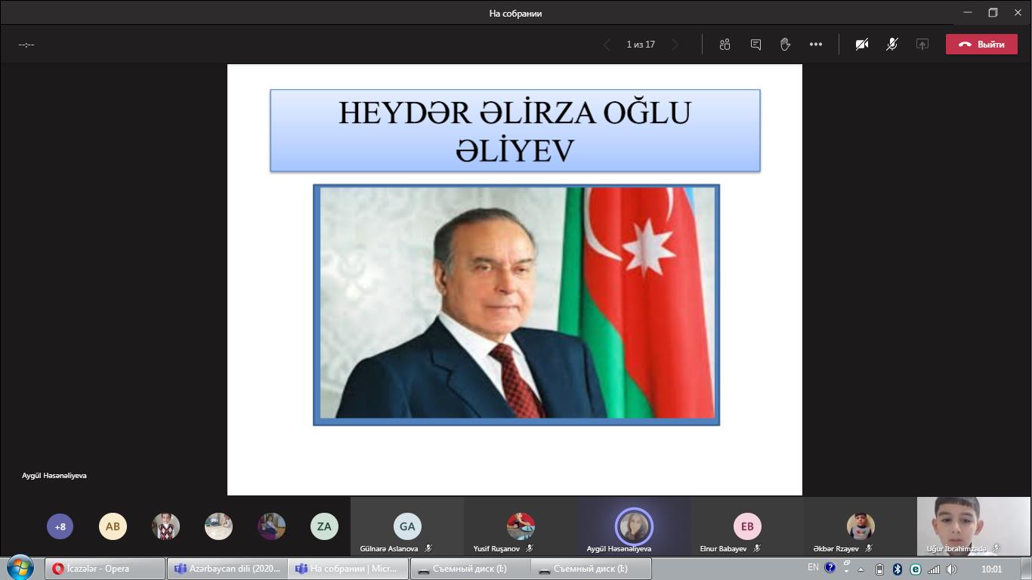The height and width of the screenshot is (580, 1032).
Task: Toggle the camera on or off
Action: (862, 45)
